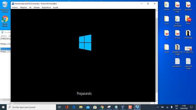Open the ESP US language indicator
Image resolution: width=196 pixels, height=110 pixels.
click(x=176, y=107)
